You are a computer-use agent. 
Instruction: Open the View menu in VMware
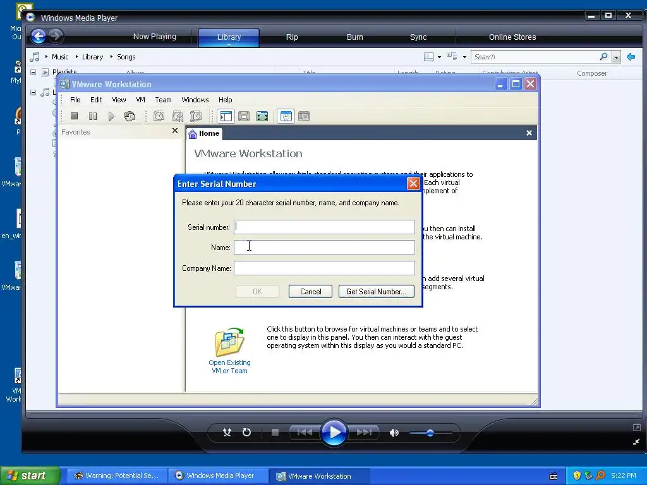click(119, 100)
